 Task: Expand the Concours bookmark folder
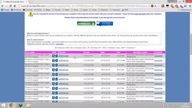(115, 10)
